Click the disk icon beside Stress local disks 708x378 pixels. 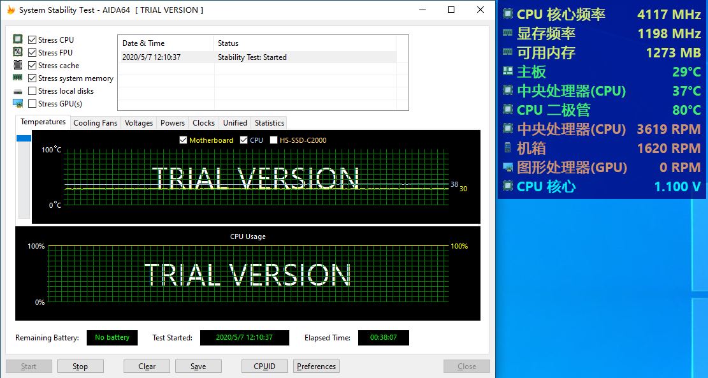tap(18, 91)
